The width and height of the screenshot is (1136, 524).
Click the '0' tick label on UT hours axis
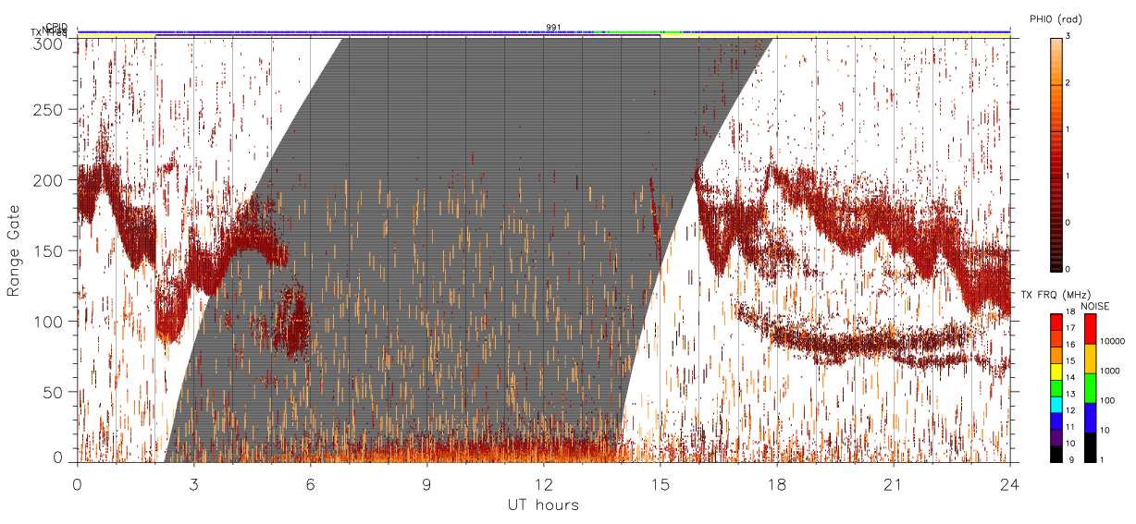[77, 483]
